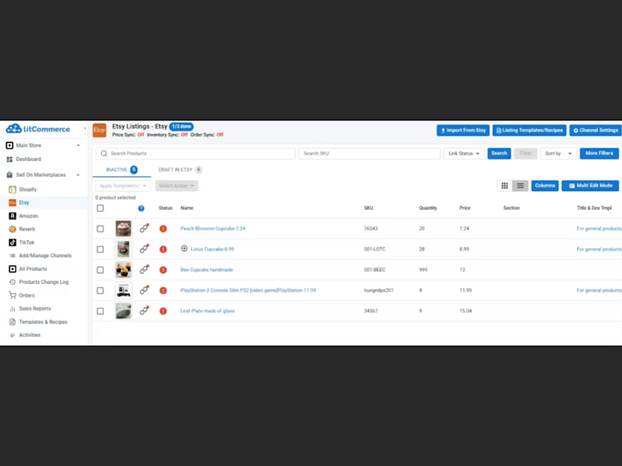Tick checkbox for PlayStation 2 Console Slim

click(x=100, y=290)
